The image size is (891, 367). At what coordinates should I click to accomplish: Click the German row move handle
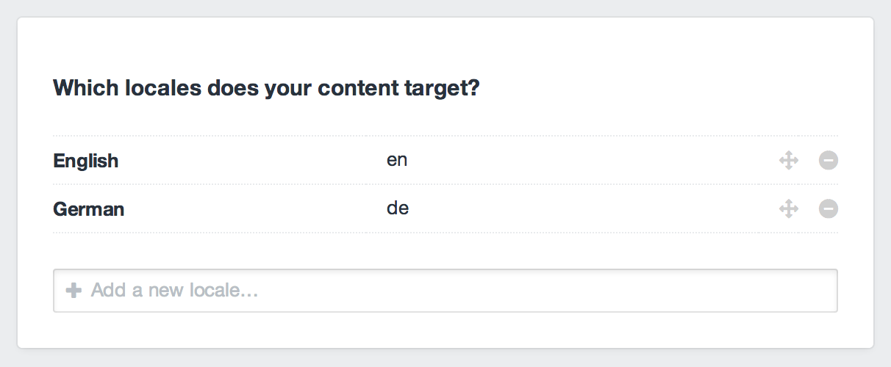pyautogui.click(x=789, y=209)
